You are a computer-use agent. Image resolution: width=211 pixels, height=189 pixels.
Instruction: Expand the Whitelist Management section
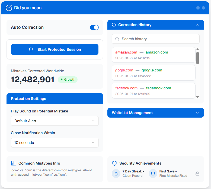tap(197, 113)
